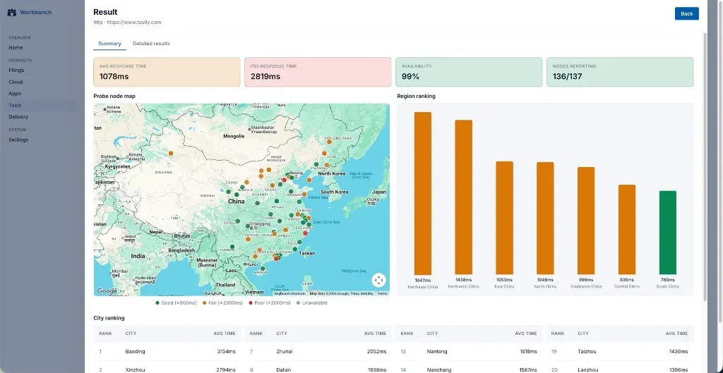Screen dimensions: 723x373
Task: Switch to the Detailed results tab
Action: tap(151, 44)
